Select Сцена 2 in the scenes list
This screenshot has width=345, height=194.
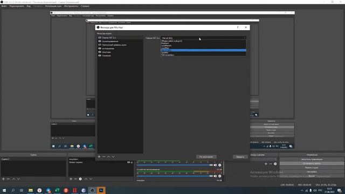33,159
